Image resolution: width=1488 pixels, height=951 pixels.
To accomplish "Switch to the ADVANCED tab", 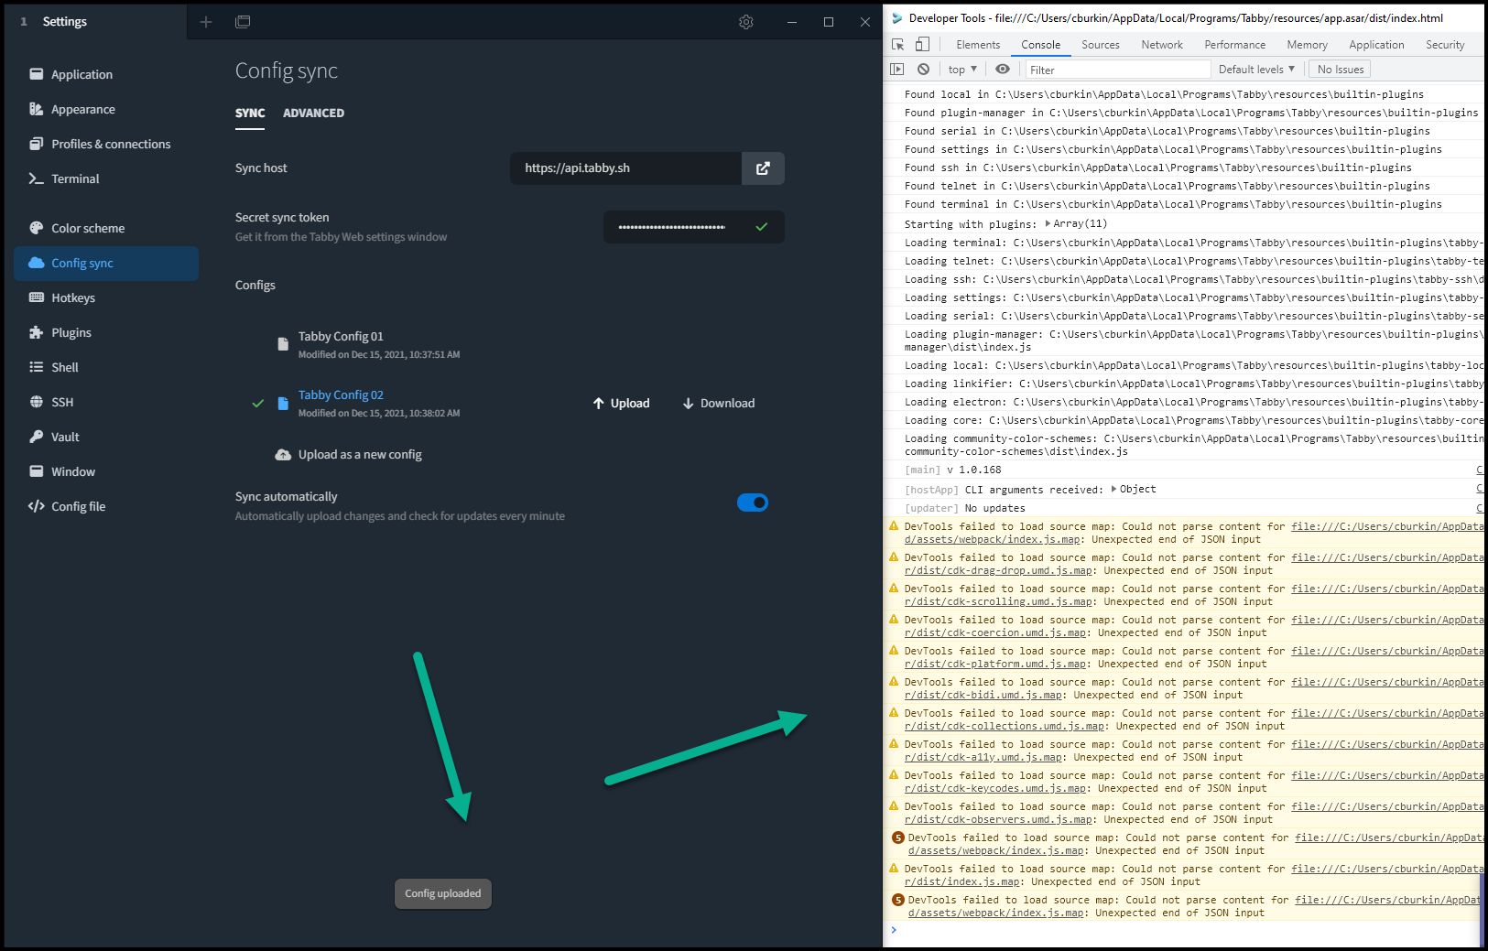I will tap(313, 113).
